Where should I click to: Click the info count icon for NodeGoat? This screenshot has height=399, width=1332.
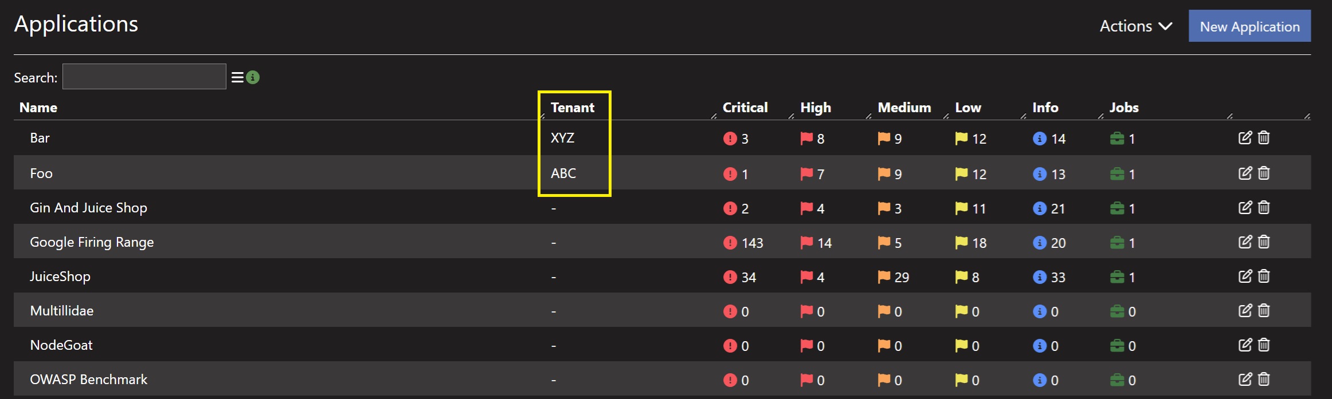[x=1039, y=346]
